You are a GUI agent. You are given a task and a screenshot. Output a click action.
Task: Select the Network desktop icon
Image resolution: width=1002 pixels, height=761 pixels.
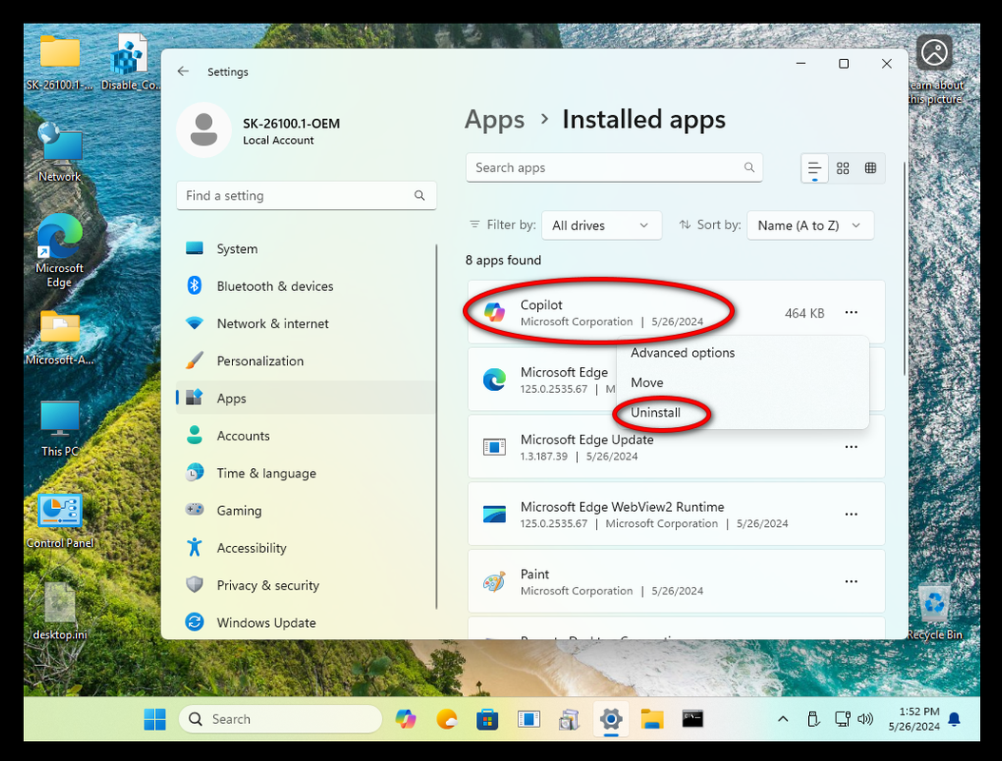[x=60, y=152]
